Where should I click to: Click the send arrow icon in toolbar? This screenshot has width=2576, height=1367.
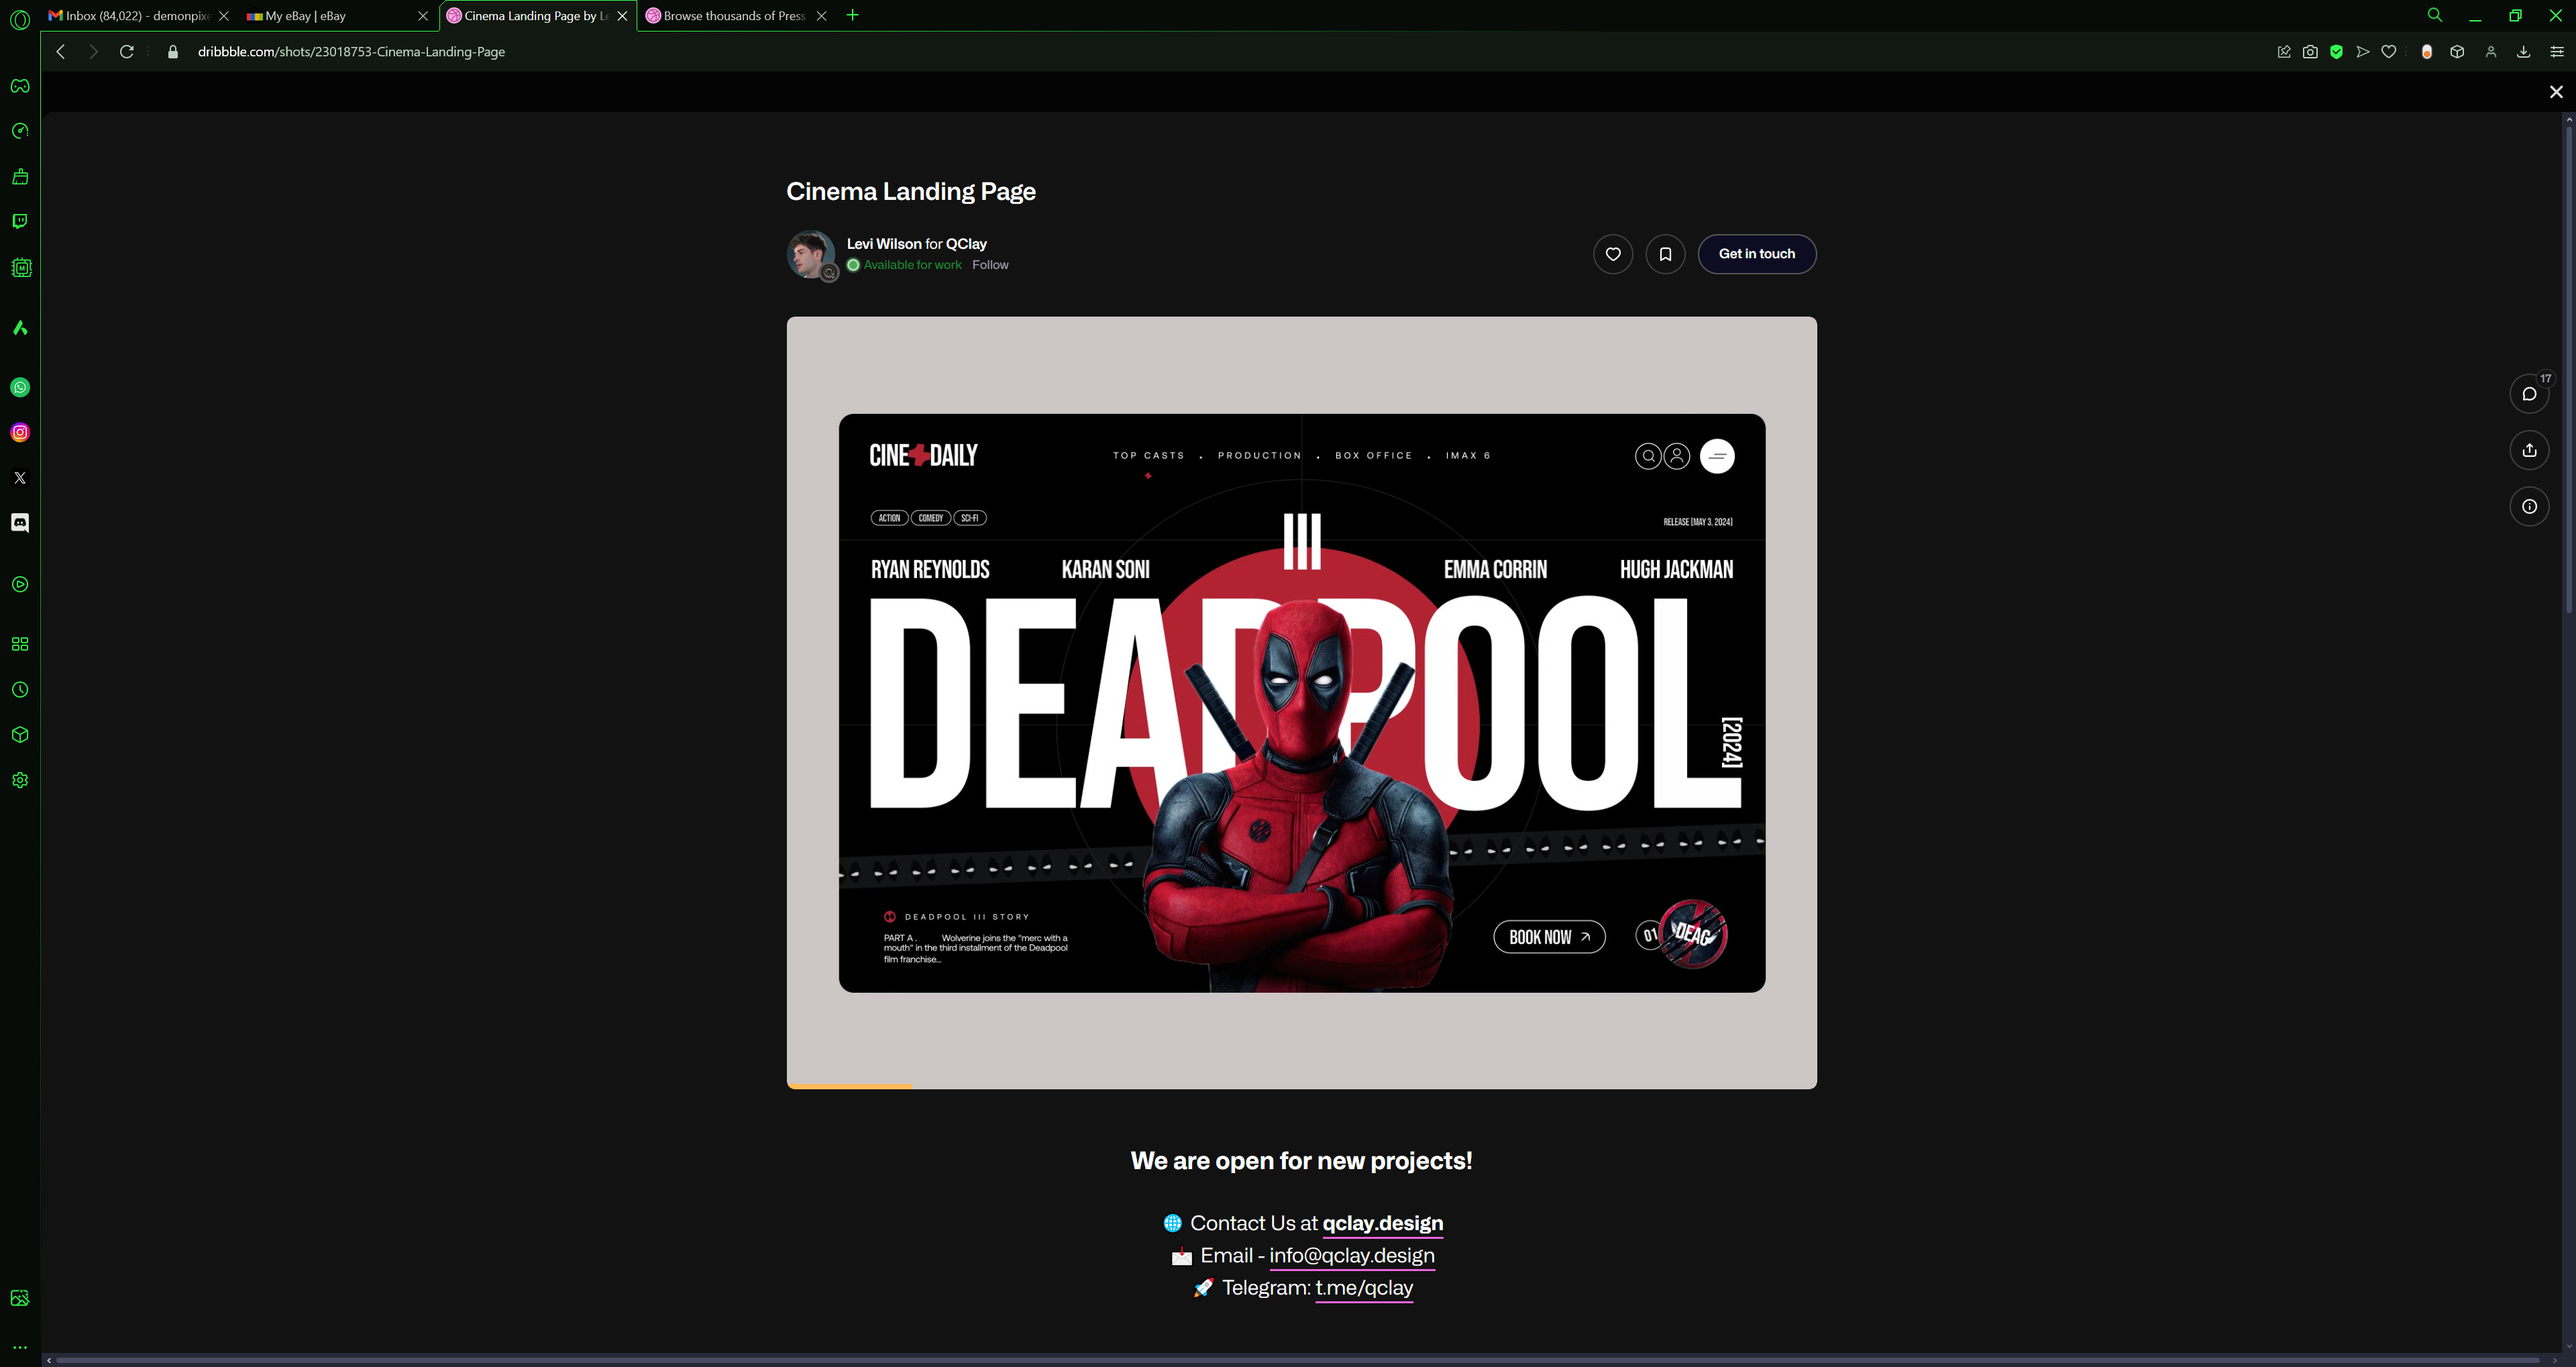pos(2363,52)
